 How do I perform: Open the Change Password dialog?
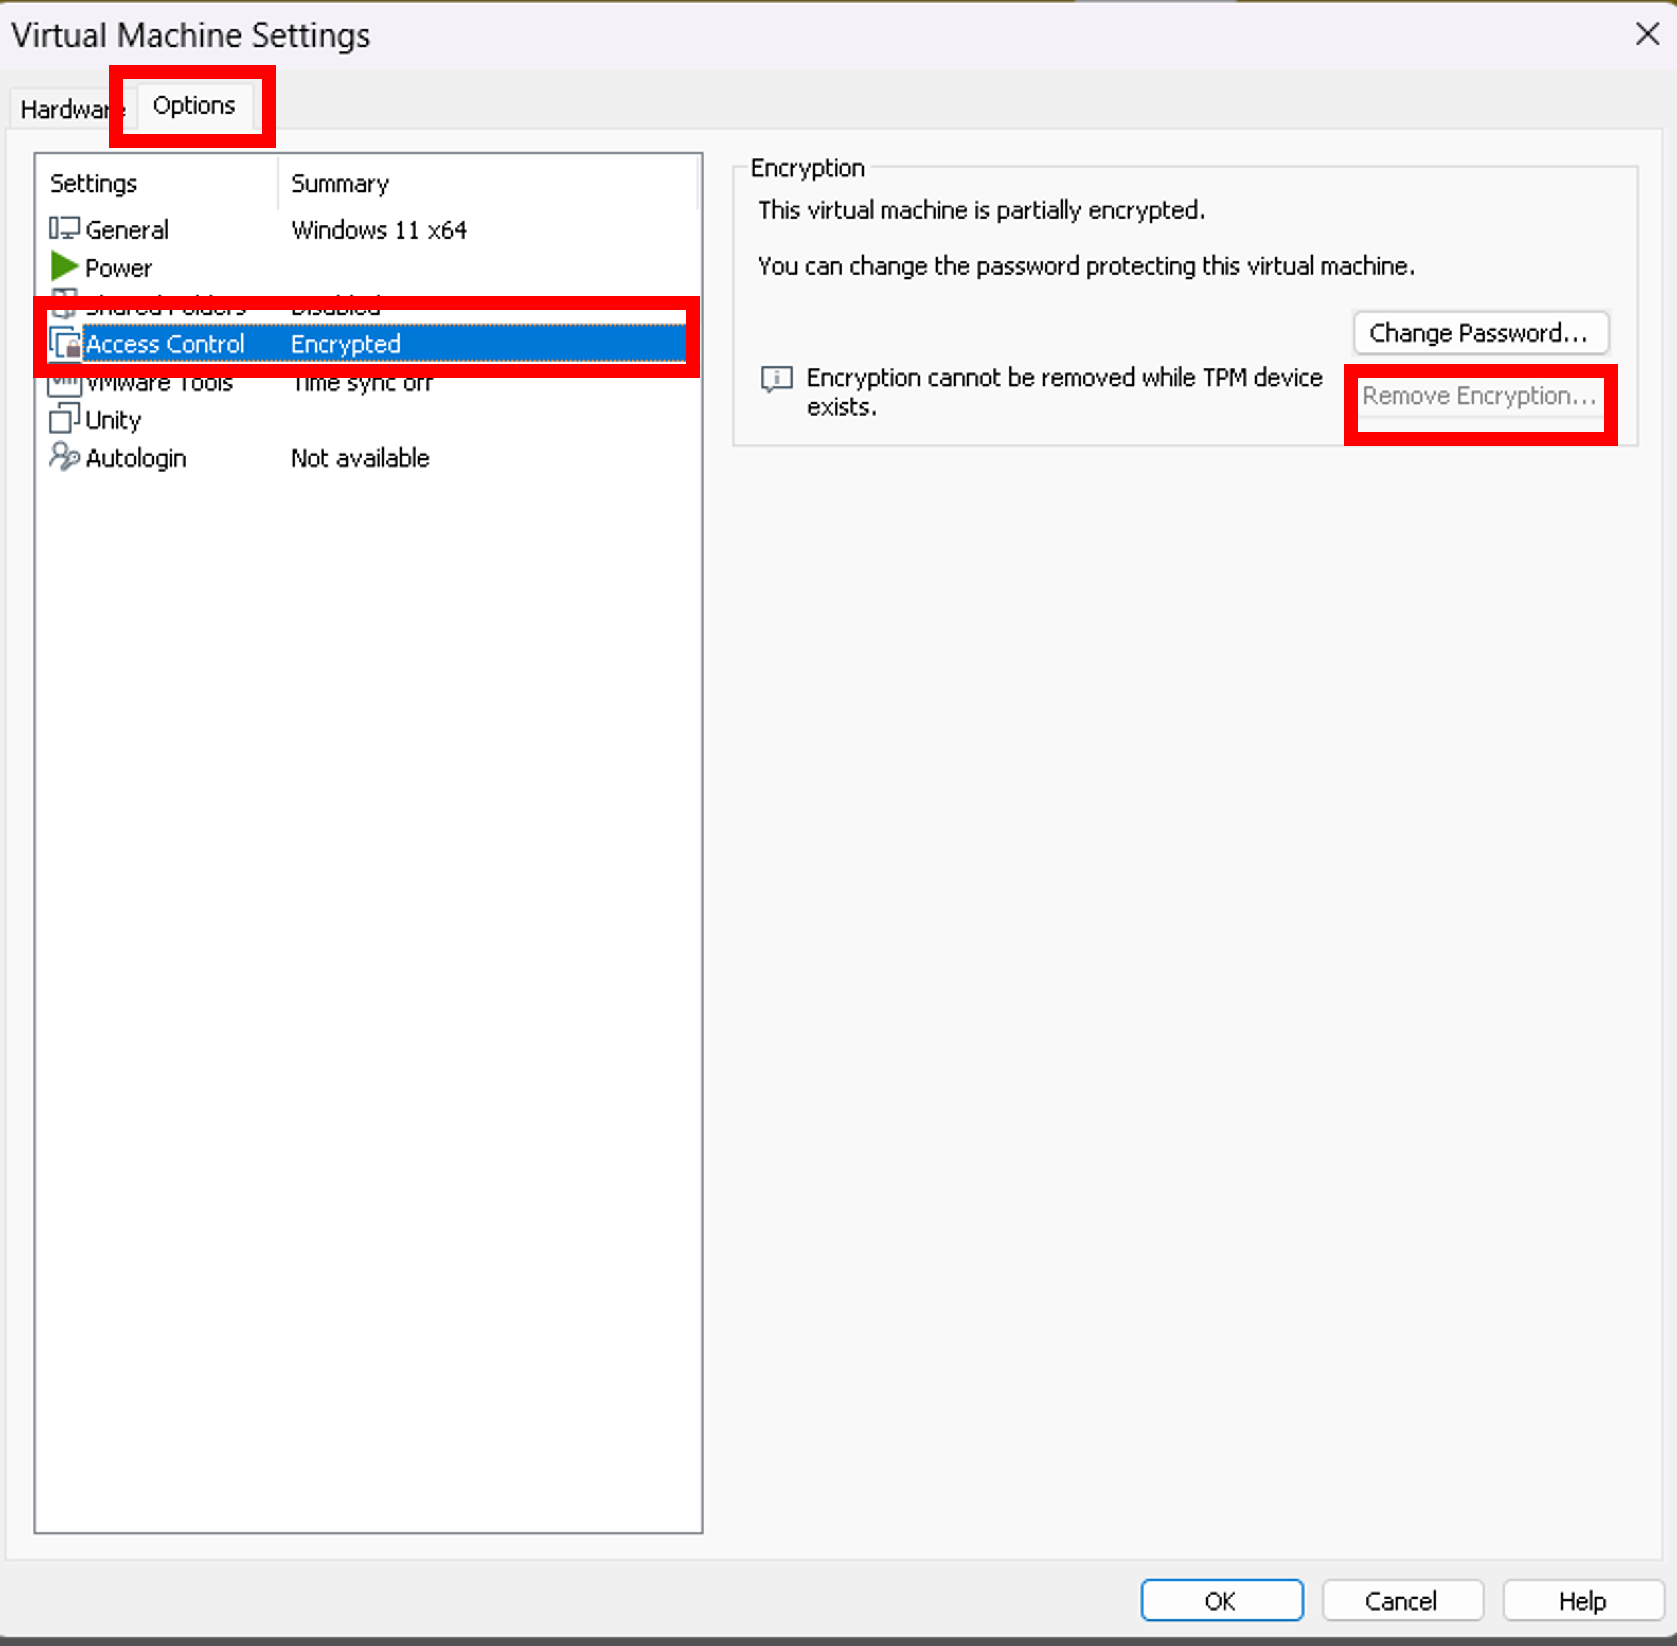click(x=1480, y=333)
